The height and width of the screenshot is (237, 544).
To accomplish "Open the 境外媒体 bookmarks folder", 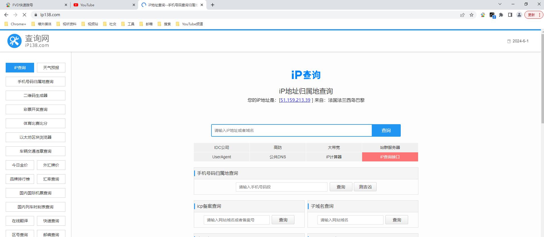I will click(x=41, y=24).
